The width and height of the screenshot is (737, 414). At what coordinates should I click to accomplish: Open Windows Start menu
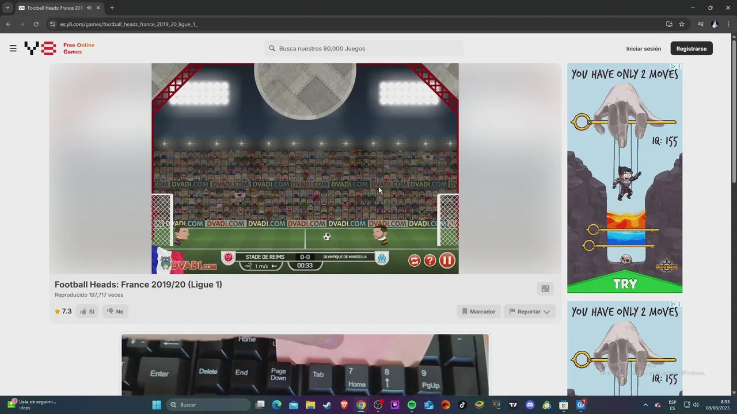157,405
